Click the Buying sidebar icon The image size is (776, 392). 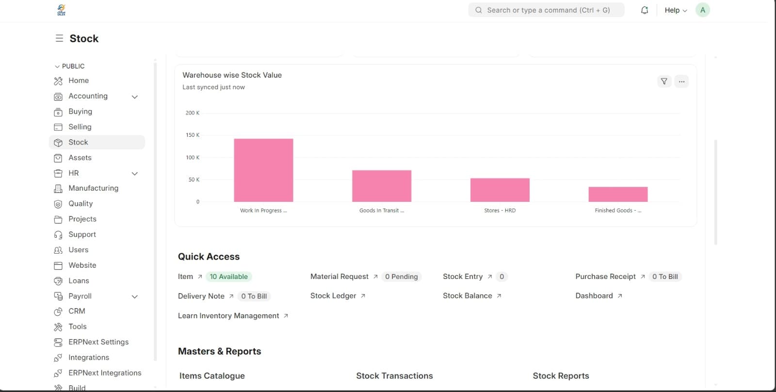[58, 112]
